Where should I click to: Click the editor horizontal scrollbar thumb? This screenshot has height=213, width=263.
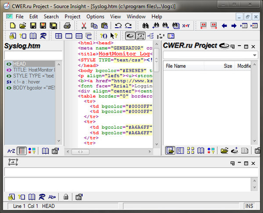click(80, 152)
